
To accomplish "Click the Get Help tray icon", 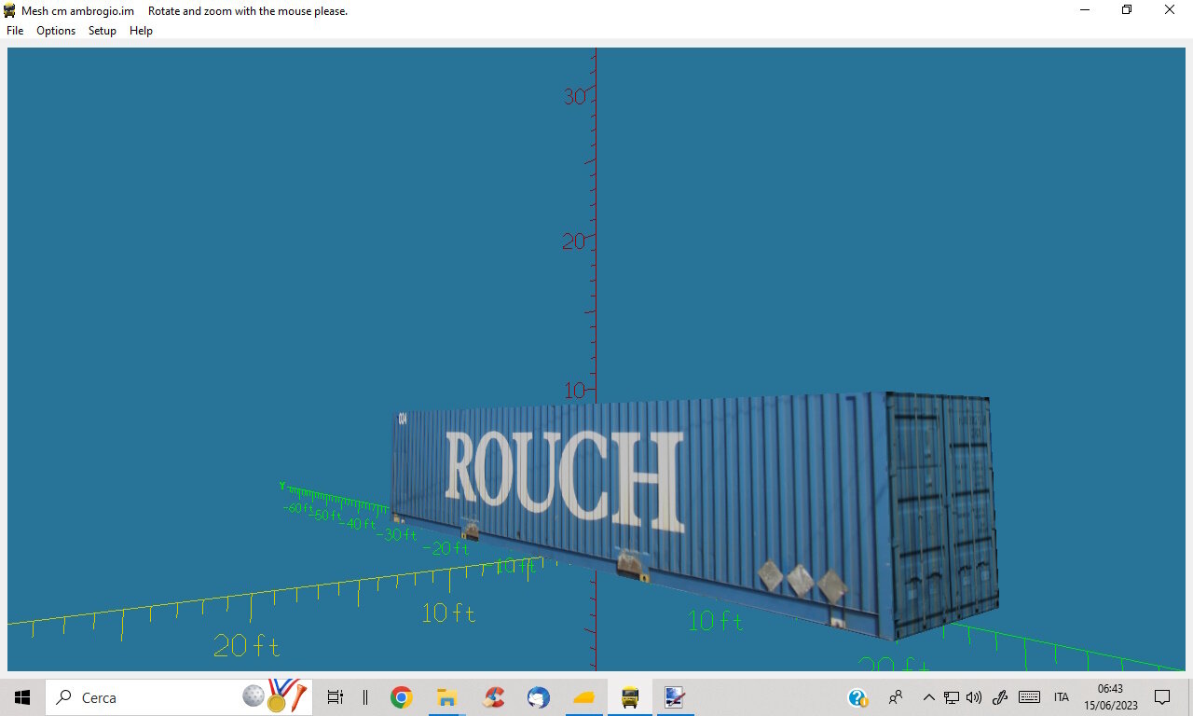I will [x=858, y=697].
